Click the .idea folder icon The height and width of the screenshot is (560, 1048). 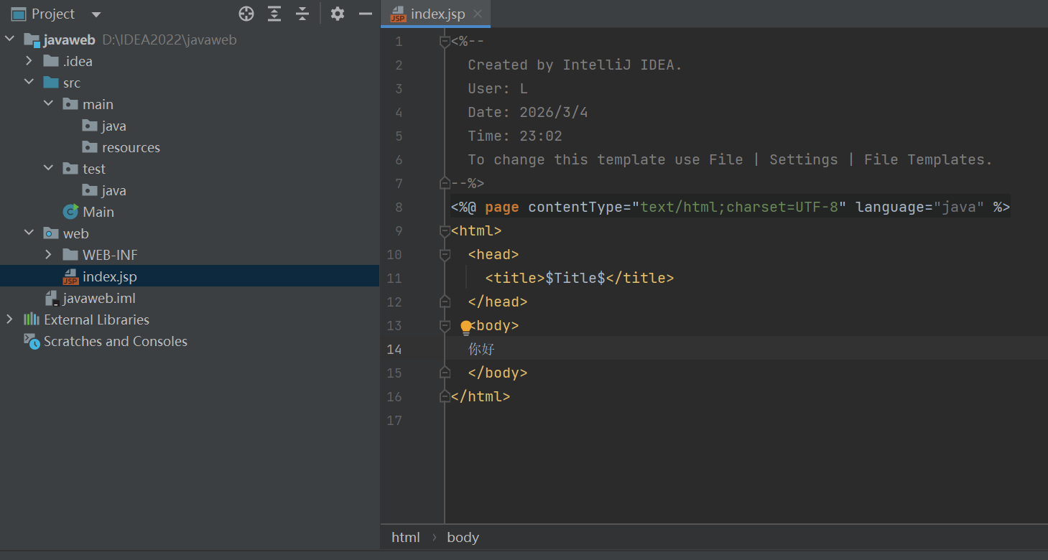[x=51, y=61]
